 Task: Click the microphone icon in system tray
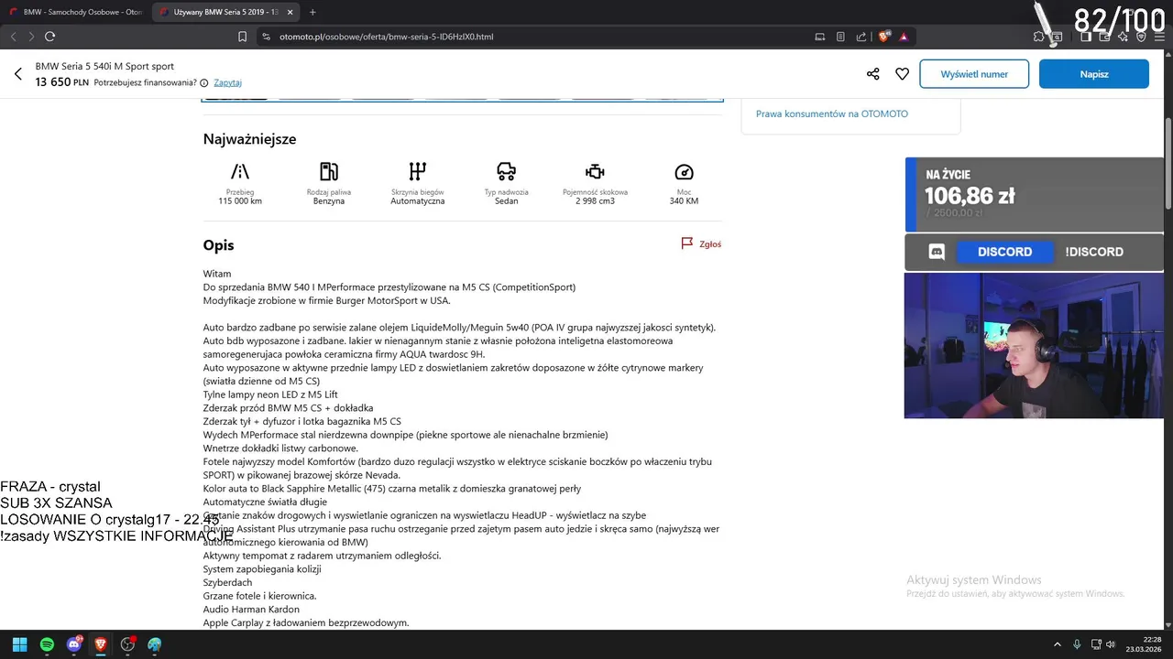tap(1077, 644)
